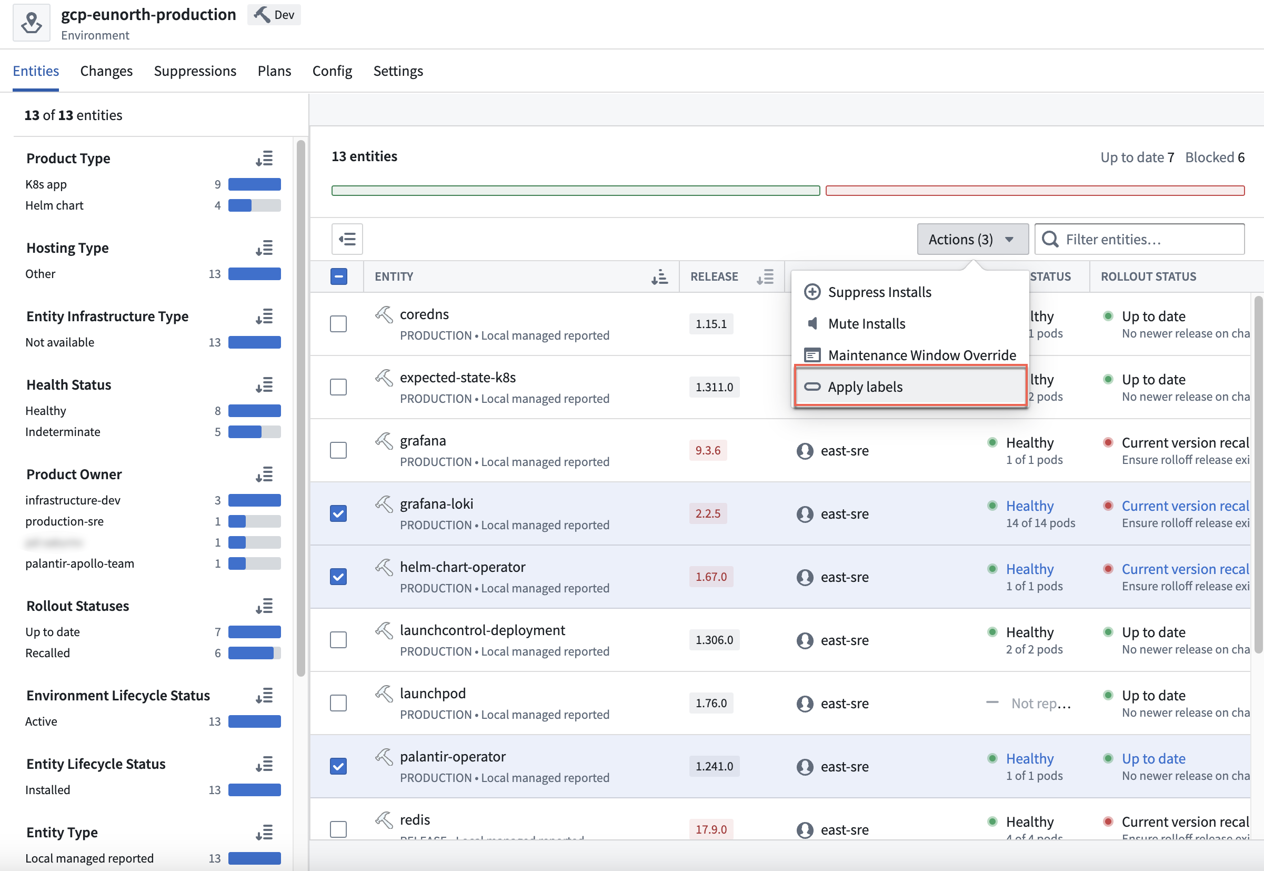The image size is (1264, 871).
Task: Click the environment location icon beside gcp-eunorth-production
Action: pyautogui.click(x=32, y=23)
